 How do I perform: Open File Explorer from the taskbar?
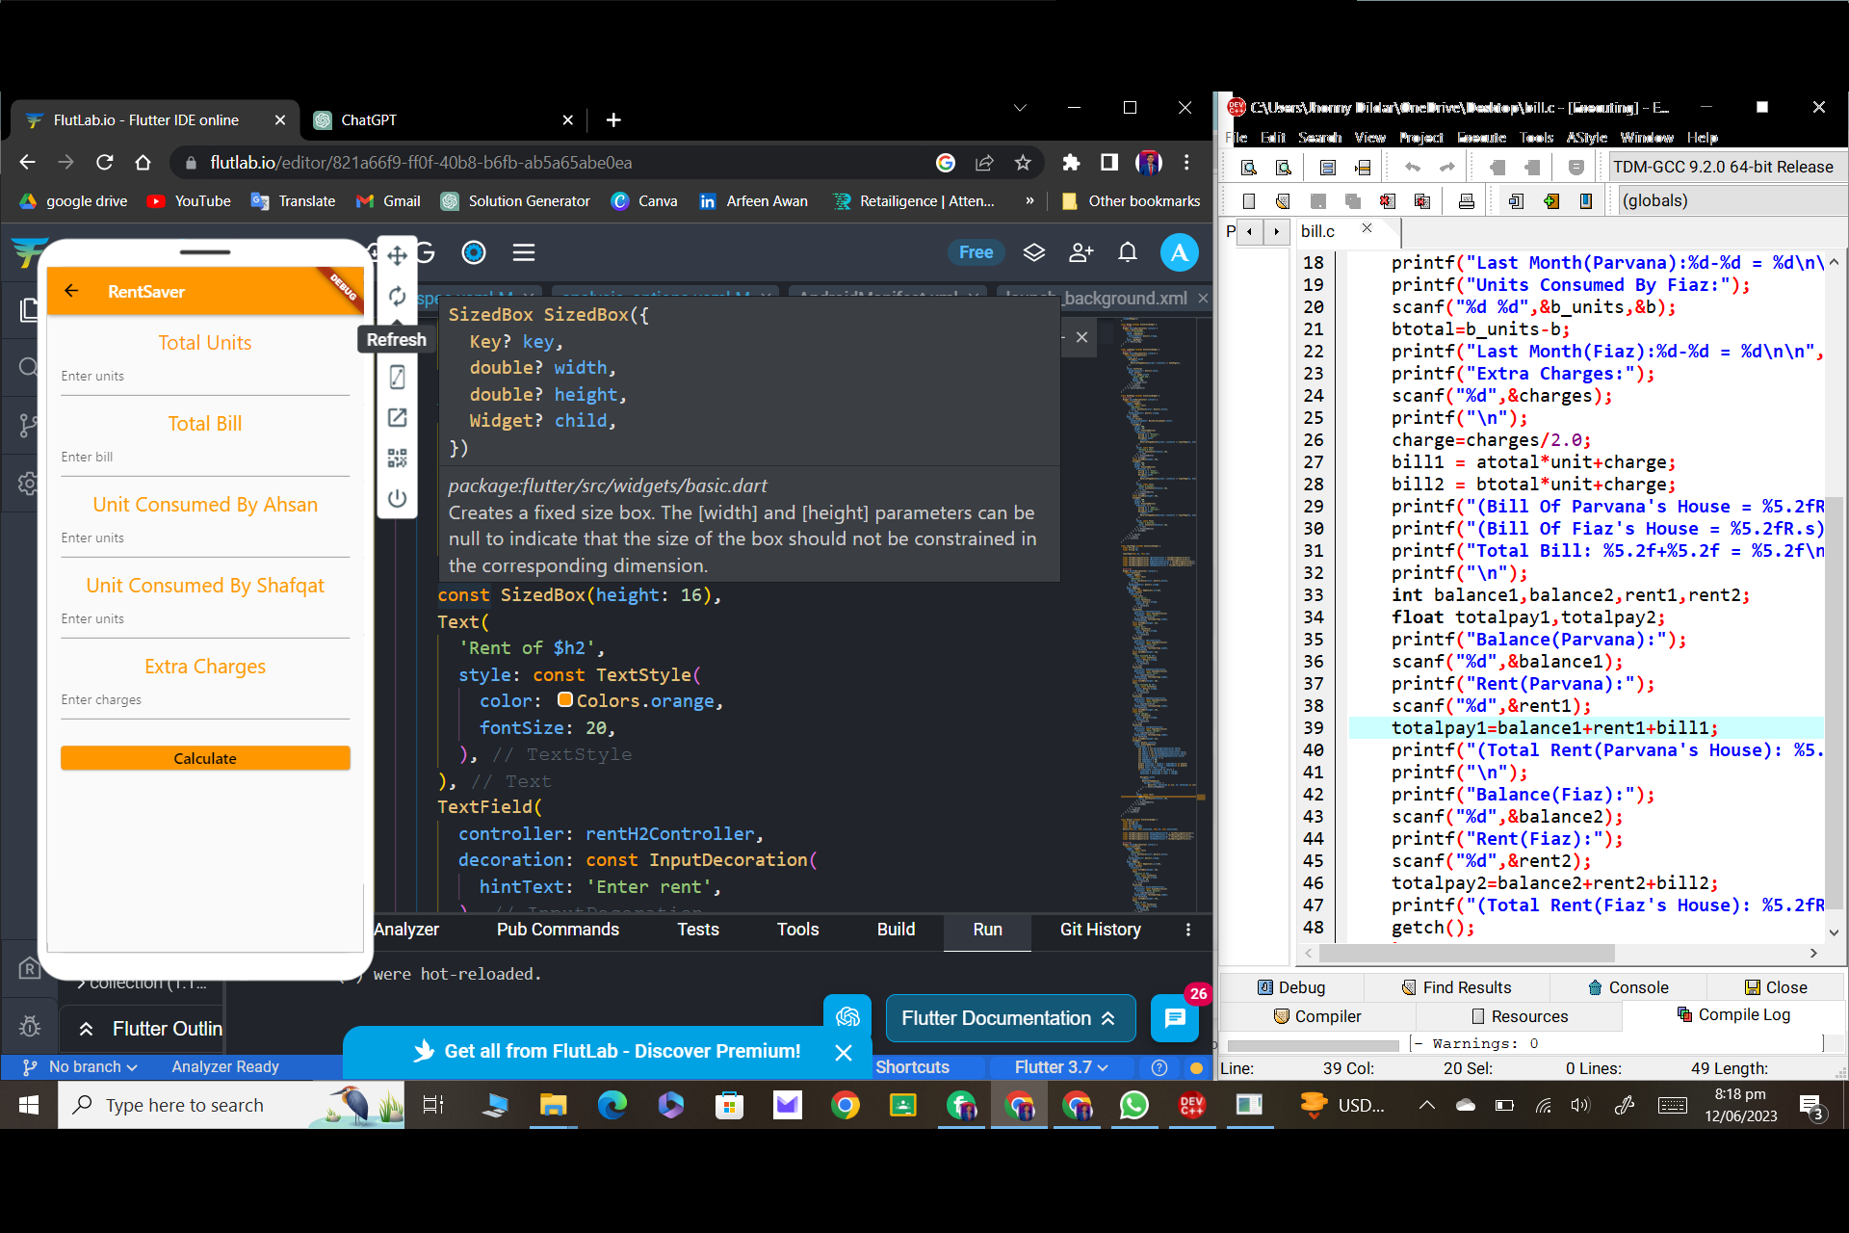coord(553,1105)
